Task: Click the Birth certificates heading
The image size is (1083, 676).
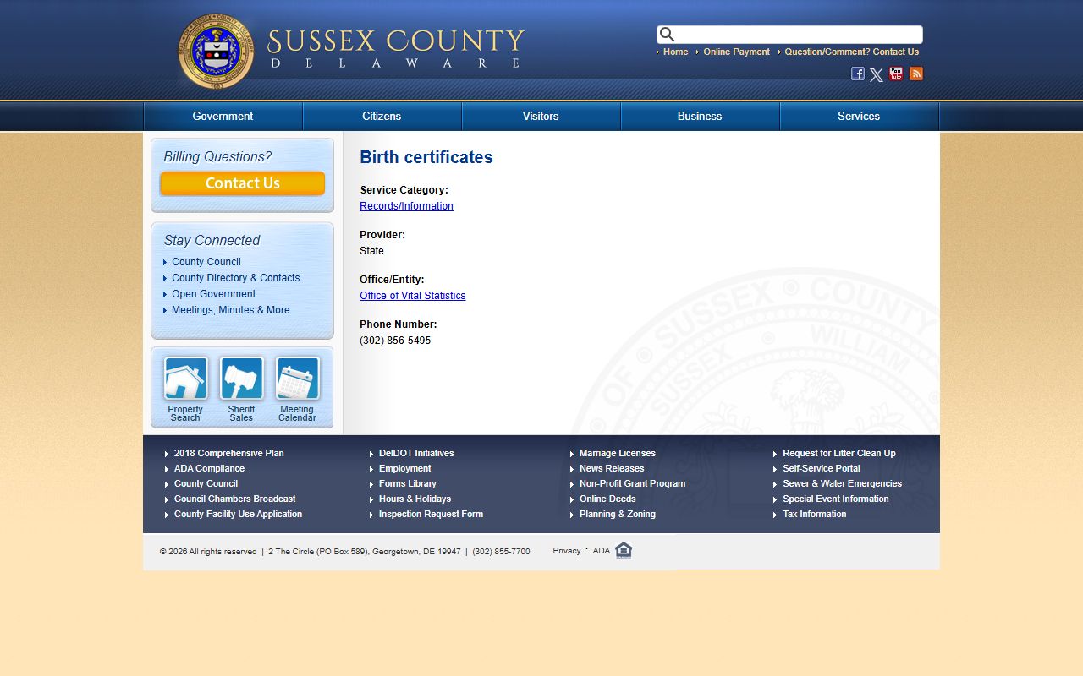Action: point(426,157)
